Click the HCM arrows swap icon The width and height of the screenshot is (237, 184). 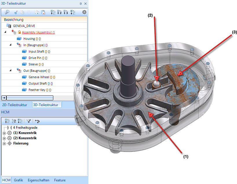tap(37, 121)
